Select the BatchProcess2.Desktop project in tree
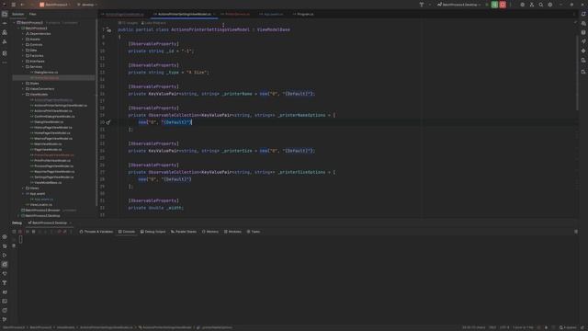 tap(40, 216)
